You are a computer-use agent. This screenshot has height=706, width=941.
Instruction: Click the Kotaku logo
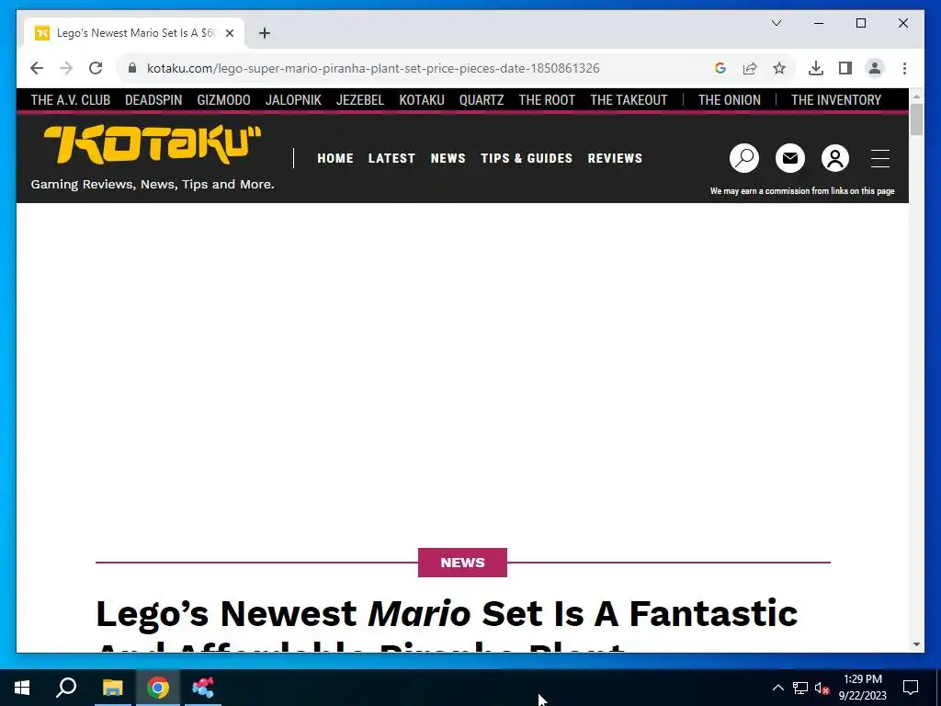click(x=153, y=144)
